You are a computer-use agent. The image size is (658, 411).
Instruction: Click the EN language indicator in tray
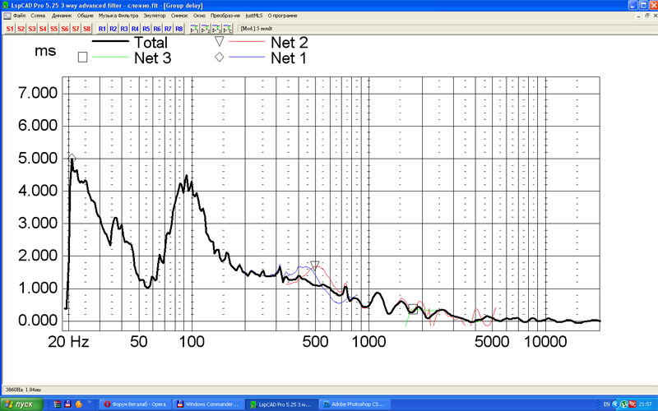click(x=606, y=404)
